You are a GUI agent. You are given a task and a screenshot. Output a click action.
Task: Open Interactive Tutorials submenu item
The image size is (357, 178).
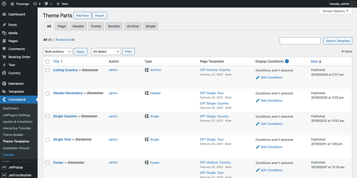17,128
